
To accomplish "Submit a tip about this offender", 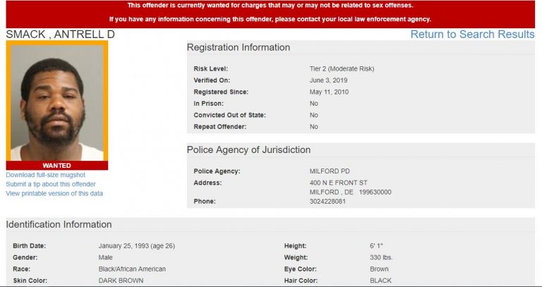I will click(51, 184).
